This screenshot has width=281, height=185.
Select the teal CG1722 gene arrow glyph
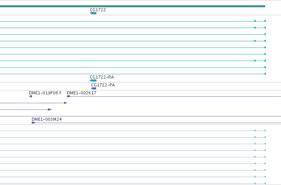[93, 13]
